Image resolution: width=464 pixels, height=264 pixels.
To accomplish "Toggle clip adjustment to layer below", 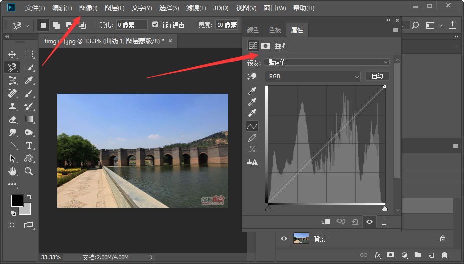I will (326, 222).
